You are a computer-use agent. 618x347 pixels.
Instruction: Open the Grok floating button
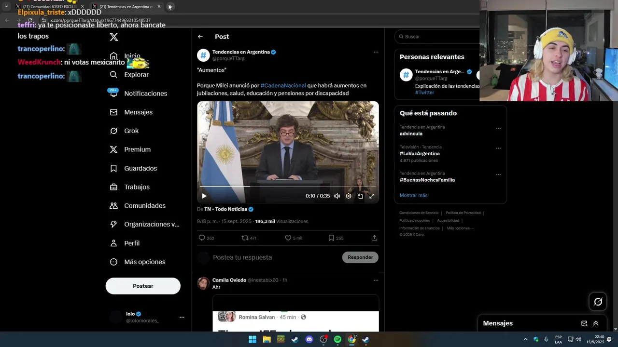coord(598,302)
